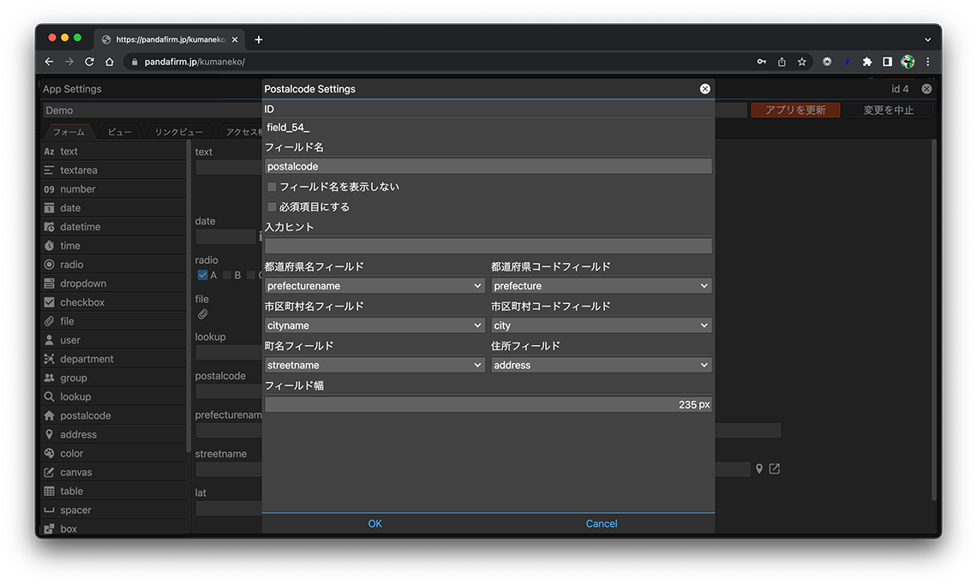Open the リンクビュー tab
The height and width of the screenshot is (585, 977).
[178, 132]
